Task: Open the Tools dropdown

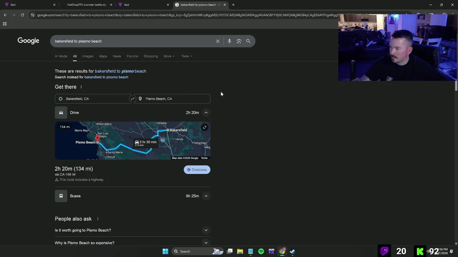Action: tap(186, 56)
